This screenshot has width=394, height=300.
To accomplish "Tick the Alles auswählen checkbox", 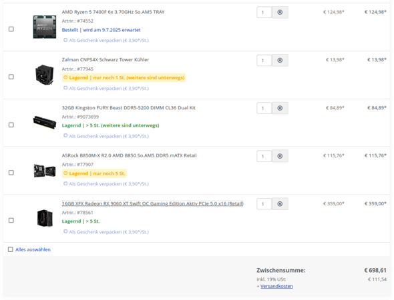I will (x=10, y=249).
